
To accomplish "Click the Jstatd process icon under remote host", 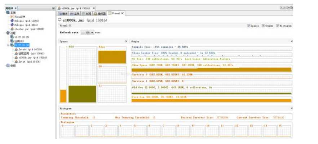I will (x=16, y=49).
